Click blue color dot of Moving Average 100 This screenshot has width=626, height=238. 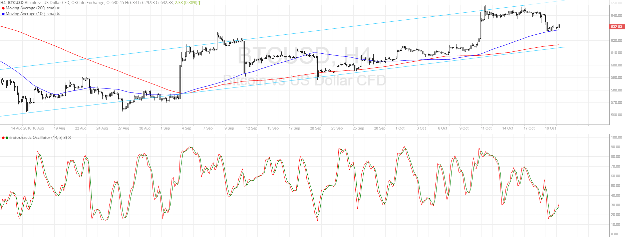[x=3, y=14]
